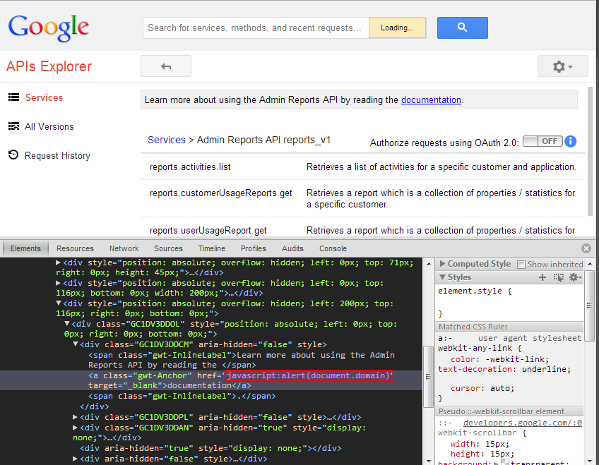The width and height of the screenshot is (599, 465).
Task: Focus the services search input field
Action: pos(256,28)
